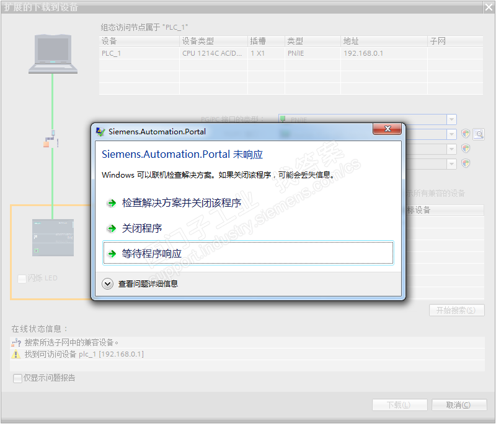Enable 仅显示问题报告 checkbox
Viewport: 496px width, 424px height.
(17, 378)
